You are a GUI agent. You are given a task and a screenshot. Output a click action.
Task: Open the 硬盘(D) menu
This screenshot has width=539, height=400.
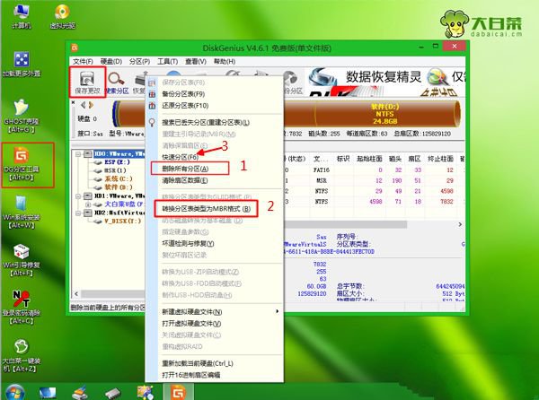pyautogui.click(x=111, y=61)
